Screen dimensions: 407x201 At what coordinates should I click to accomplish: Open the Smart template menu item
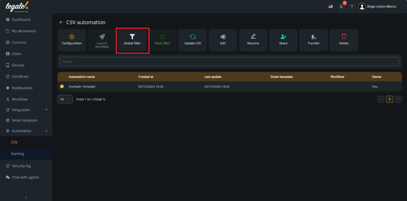(24, 120)
